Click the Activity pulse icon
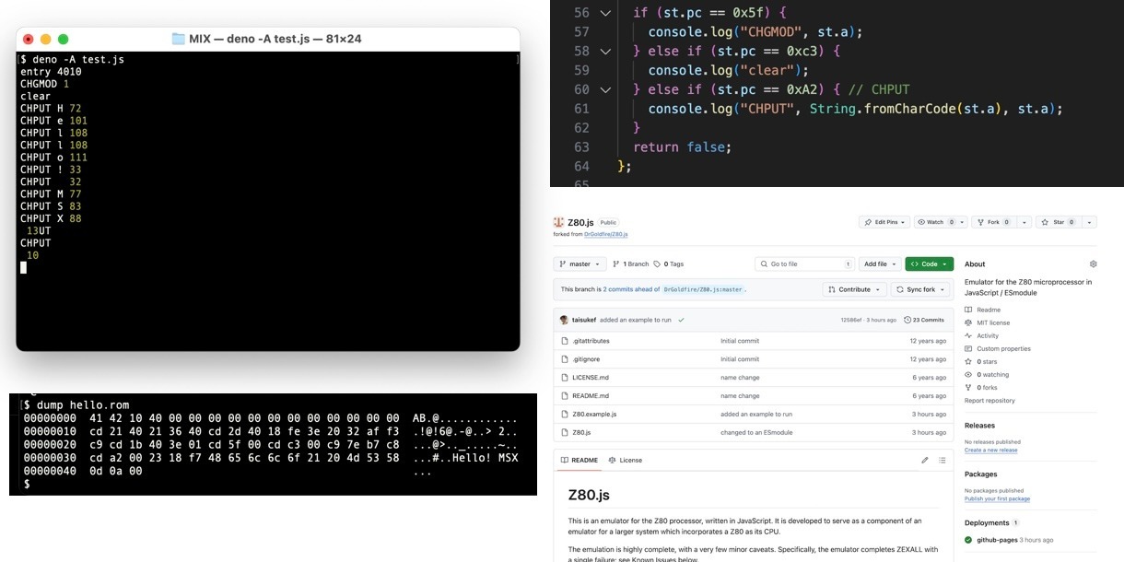 pos(968,335)
